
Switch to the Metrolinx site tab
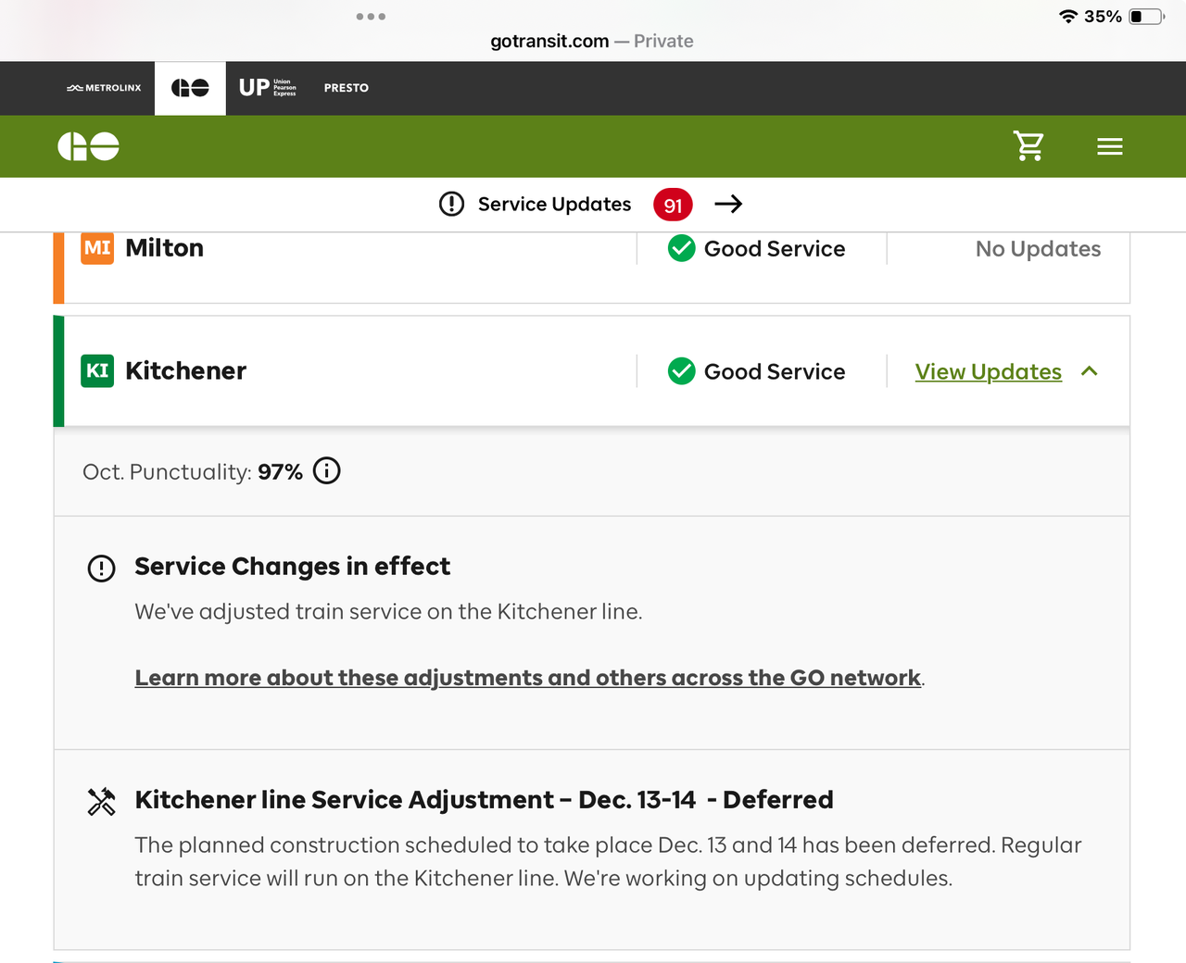104,88
